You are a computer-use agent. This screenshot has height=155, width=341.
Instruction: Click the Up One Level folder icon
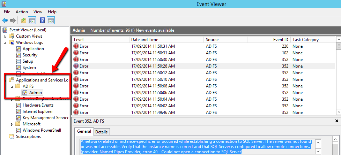pos(24,21)
